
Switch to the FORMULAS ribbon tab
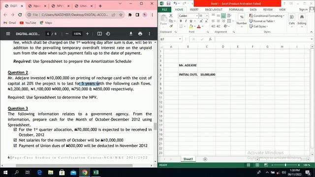(236, 9)
